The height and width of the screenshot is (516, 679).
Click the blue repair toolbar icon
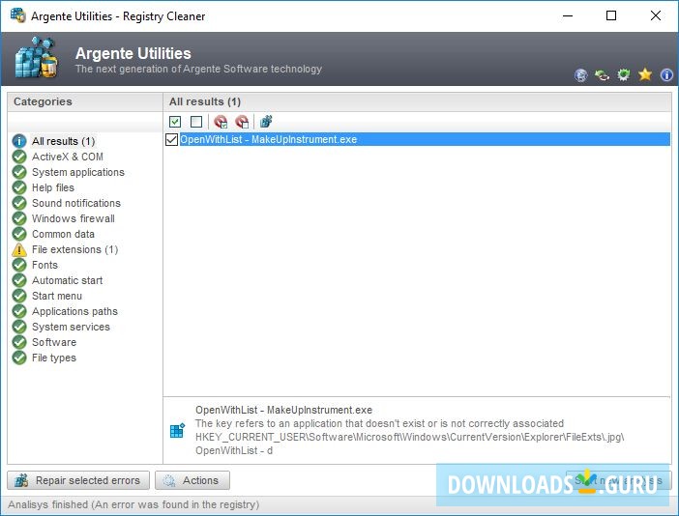click(266, 122)
